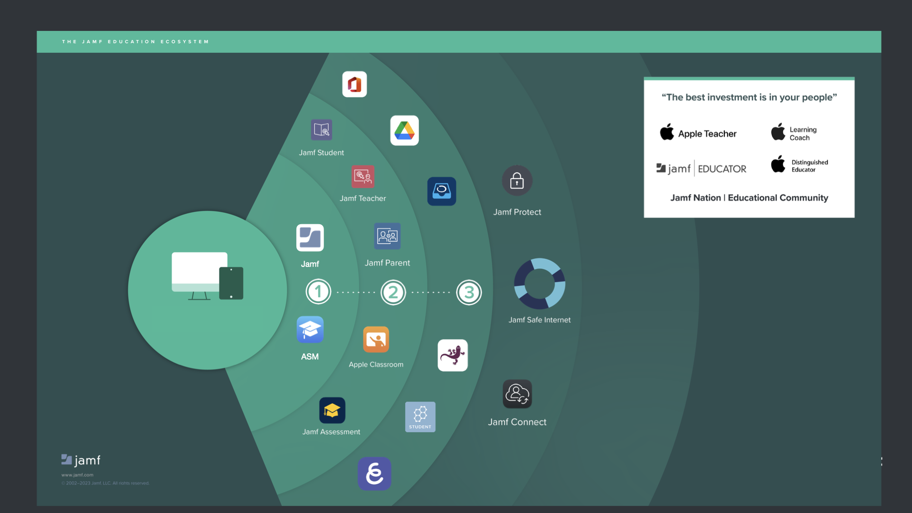
Task: Click the computer and tablet device illustration
Action: tap(208, 276)
